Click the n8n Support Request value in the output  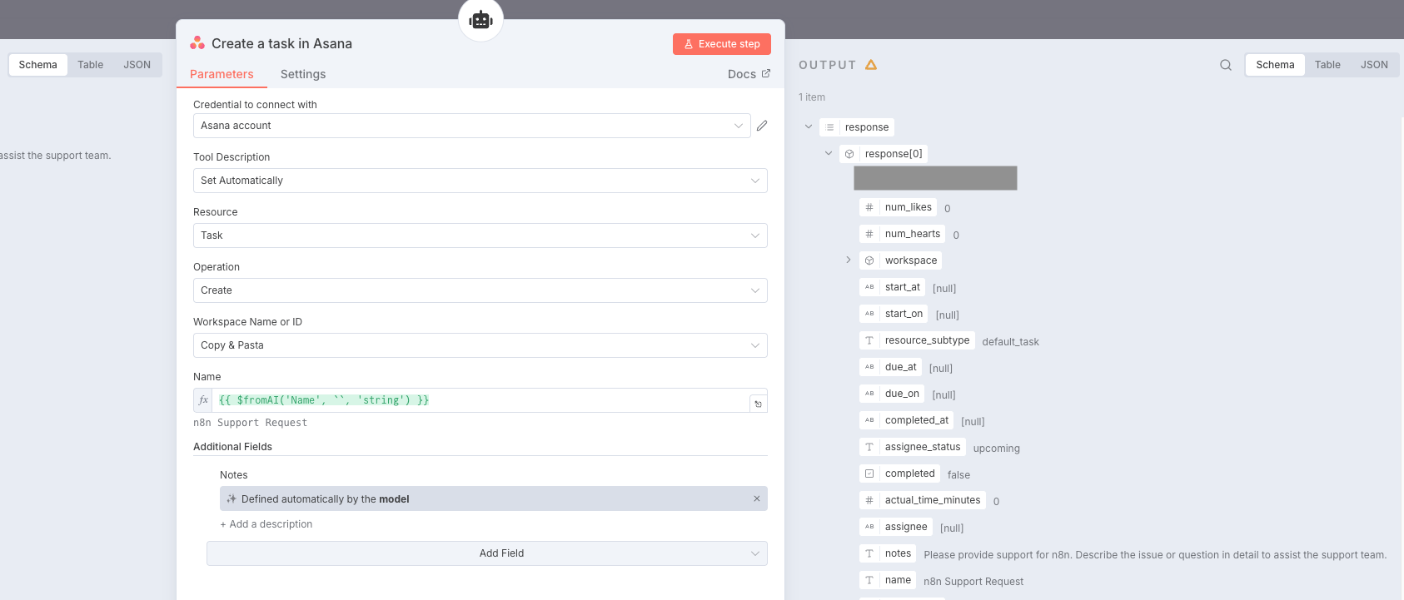point(973,582)
